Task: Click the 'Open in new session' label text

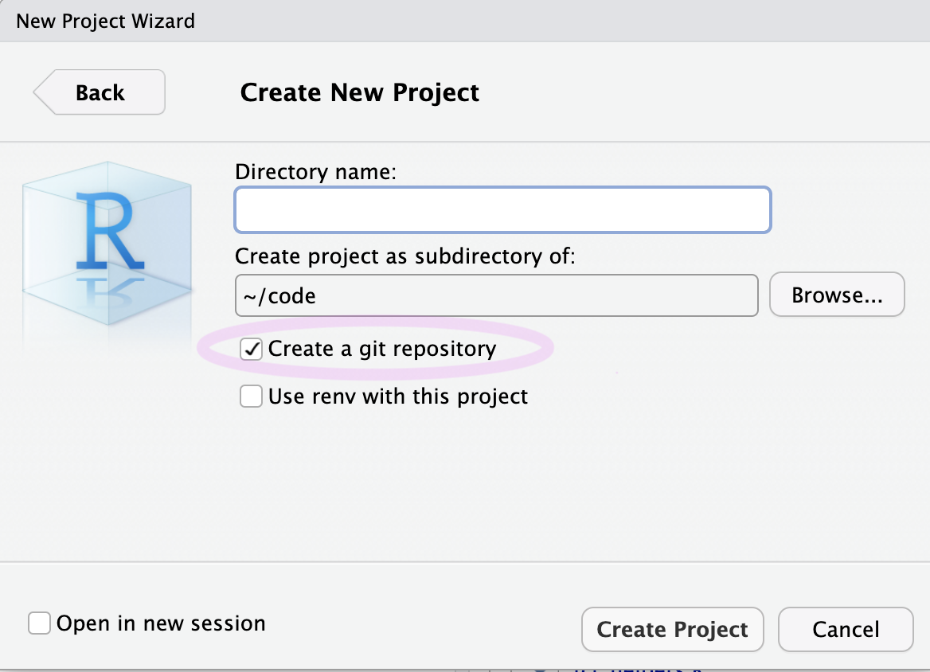Action: tap(161, 623)
